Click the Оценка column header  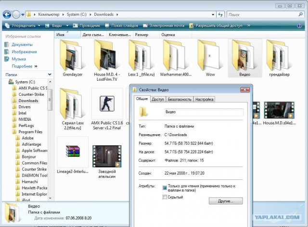point(175,35)
